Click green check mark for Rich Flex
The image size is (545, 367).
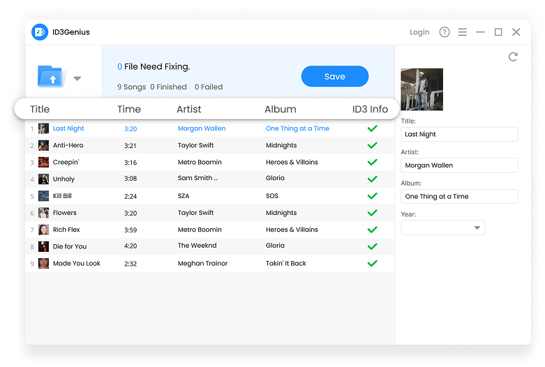372,230
